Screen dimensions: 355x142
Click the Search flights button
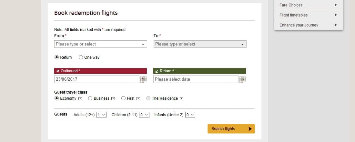click(x=231, y=129)
